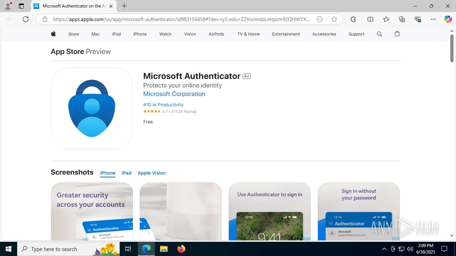Image resolution: width=456 pixels, height=256 pixels.
Task: Open Edge Settings and more menu
Action: coord(433,19)
